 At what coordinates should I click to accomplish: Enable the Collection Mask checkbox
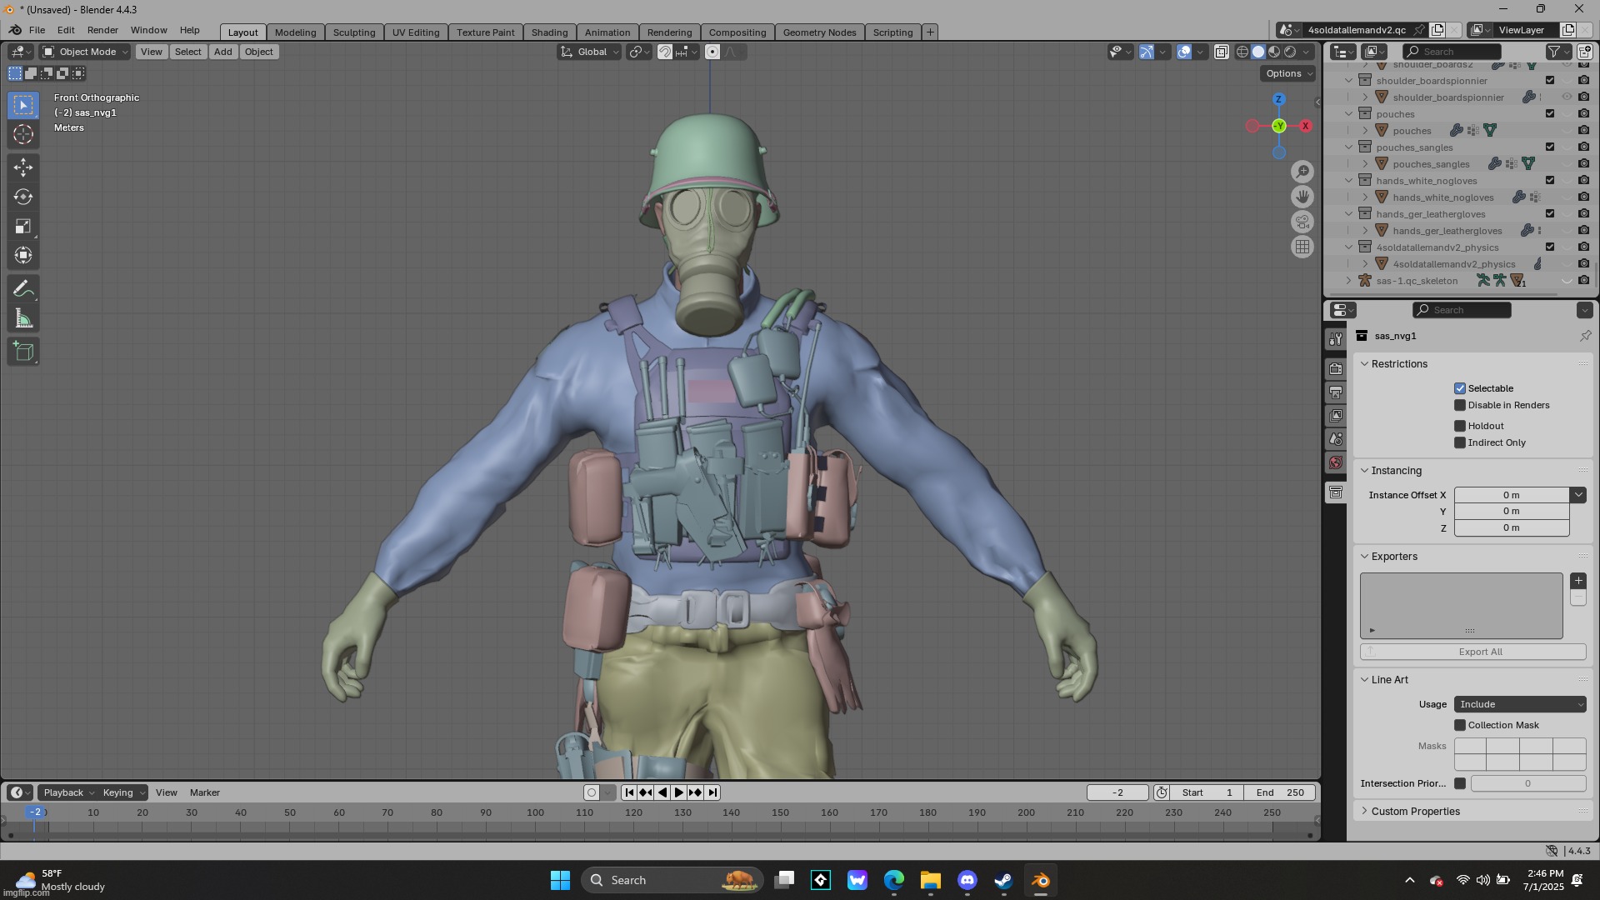tap(1460, 725)
